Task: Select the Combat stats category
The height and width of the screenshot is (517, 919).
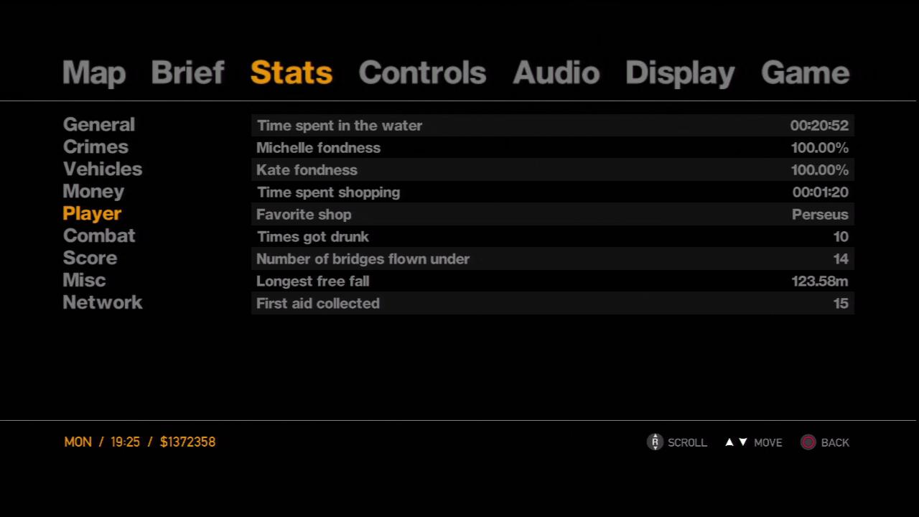Action: [99, 236]
